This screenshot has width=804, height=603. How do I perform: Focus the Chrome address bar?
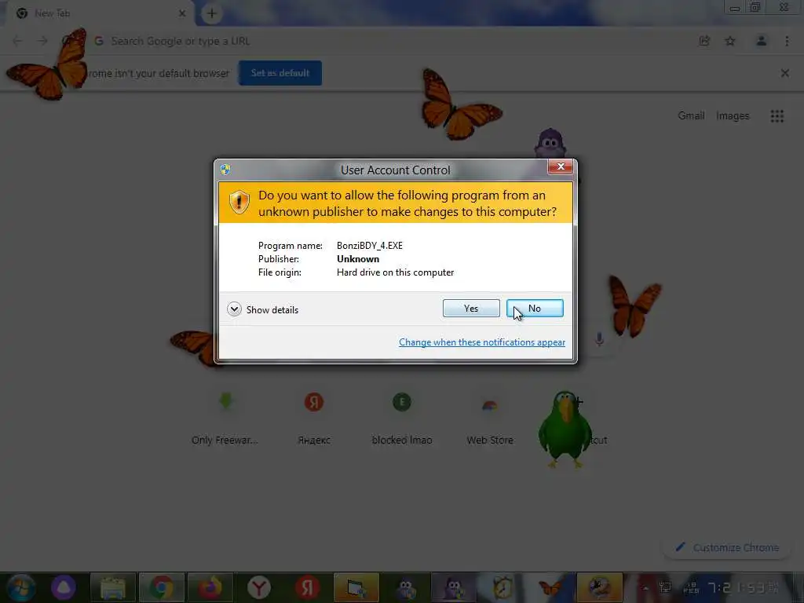click(389, 41)
